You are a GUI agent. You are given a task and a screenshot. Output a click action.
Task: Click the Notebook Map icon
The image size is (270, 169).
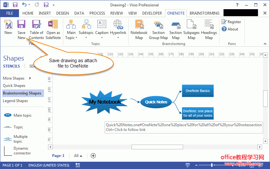tap(139, 25)
